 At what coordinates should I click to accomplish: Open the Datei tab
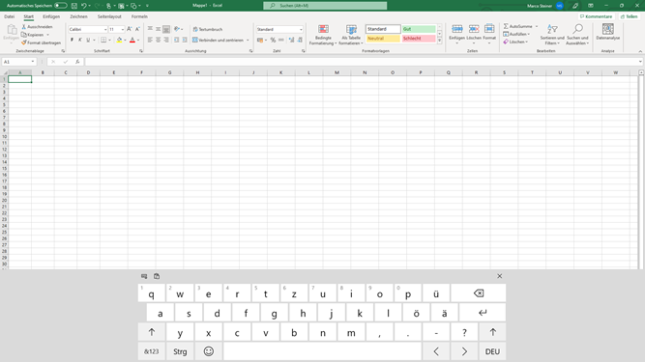9,16
